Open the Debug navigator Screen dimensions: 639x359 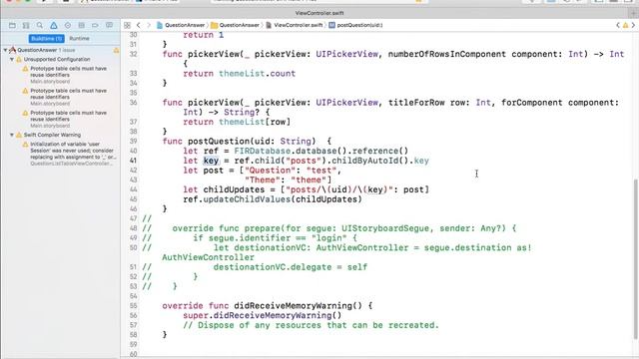coord(82,25)
